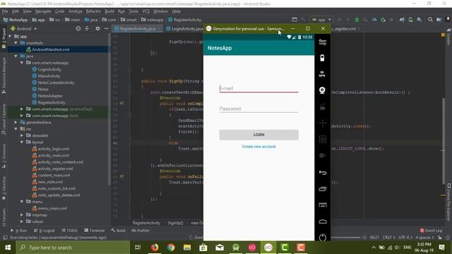Open activity_register.xml layout file
The height and width of the screenshot is (254, 452).
(x=55, y=169)
